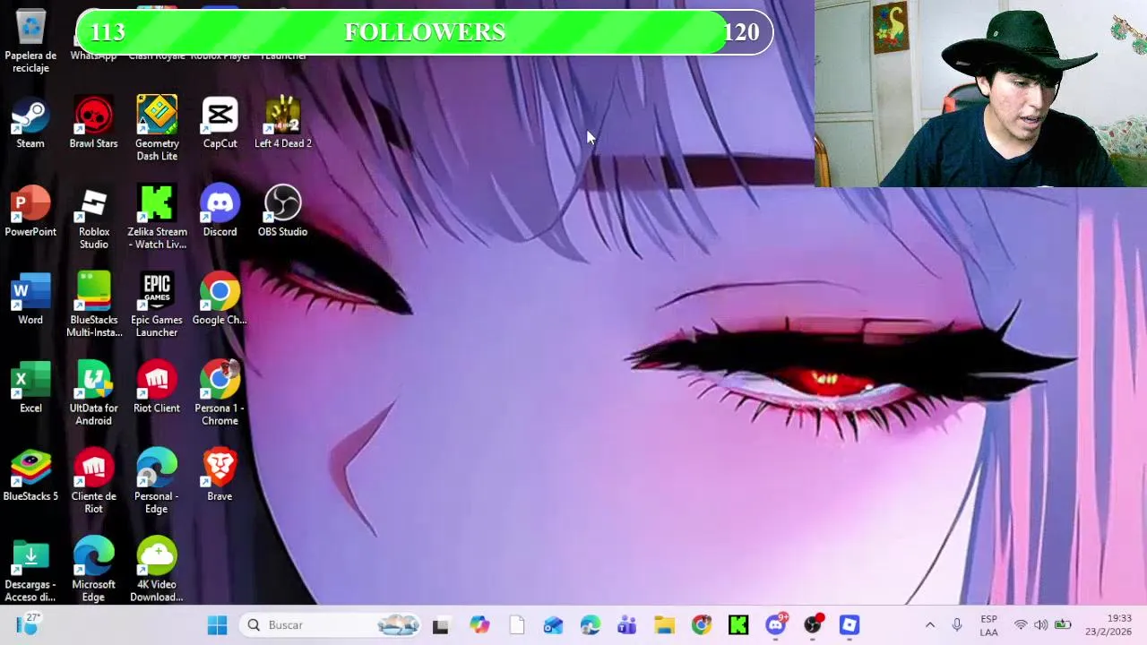This screenshot has height=645, width=1147.
Task: Select the Excel desktop shortcut
Action: coord(30,388)
